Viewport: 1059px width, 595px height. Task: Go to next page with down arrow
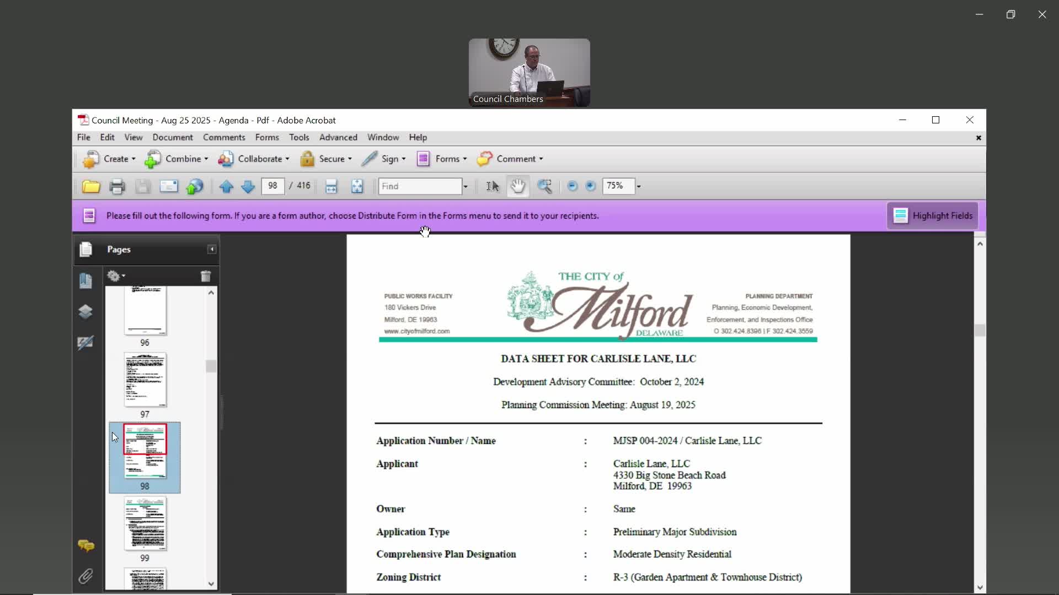(x=248, y=187)
